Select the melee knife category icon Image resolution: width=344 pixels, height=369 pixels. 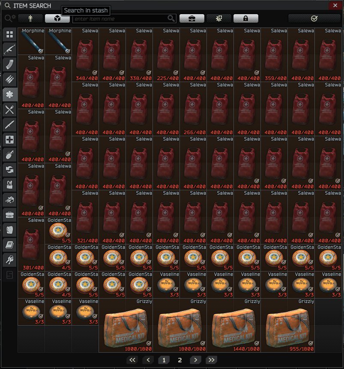(x=9, y=125)
